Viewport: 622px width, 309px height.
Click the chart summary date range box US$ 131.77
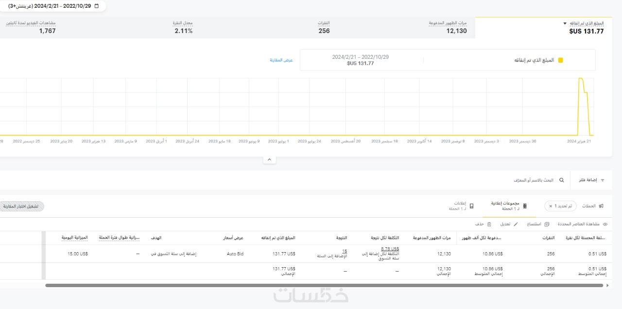(361, 60)
